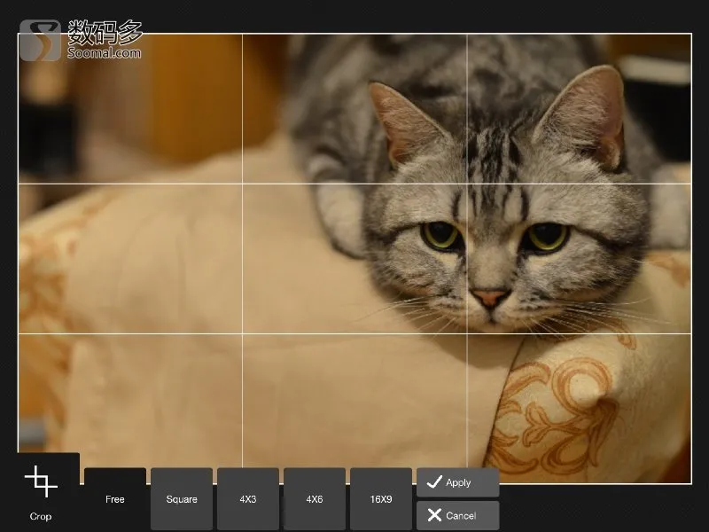This screenshot has height=532, width=709.
Task: Choose the Free crop ratio
Action: coord(115,499)
